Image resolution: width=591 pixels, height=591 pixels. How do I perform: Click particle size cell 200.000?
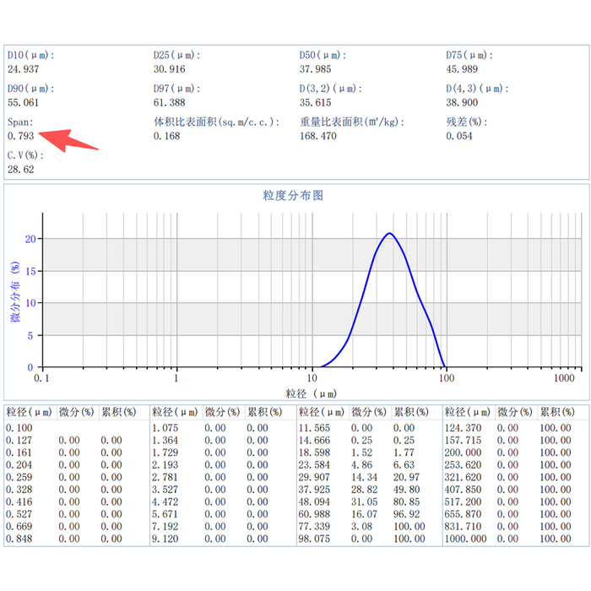click(464, 453)
